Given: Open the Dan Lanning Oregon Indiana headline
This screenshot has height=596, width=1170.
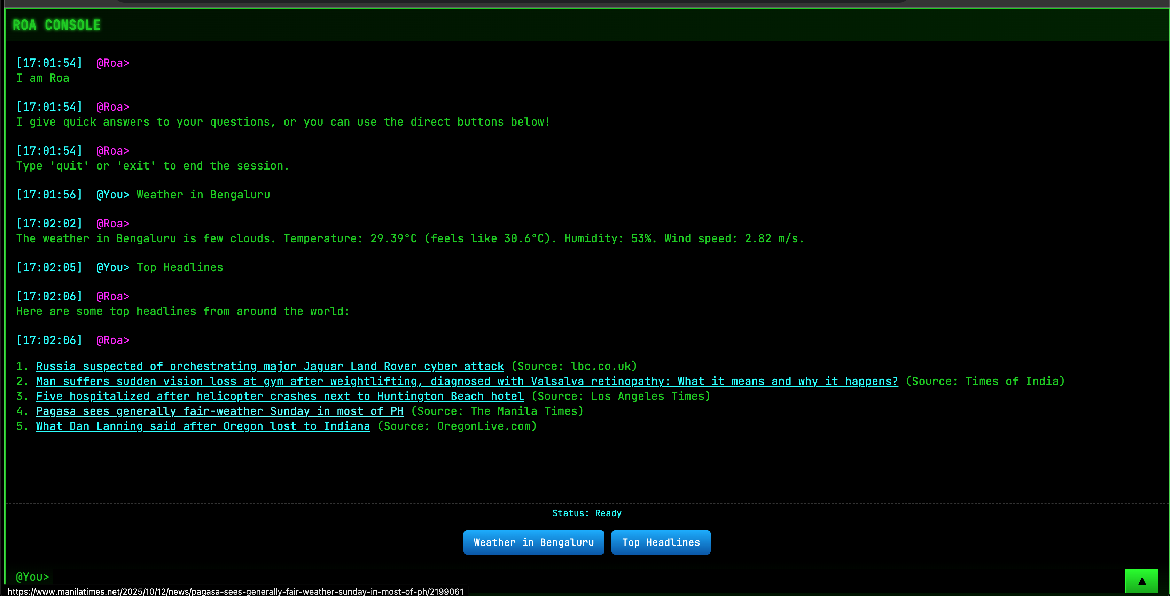Looking at the screenshot, I should pos(203,426).
